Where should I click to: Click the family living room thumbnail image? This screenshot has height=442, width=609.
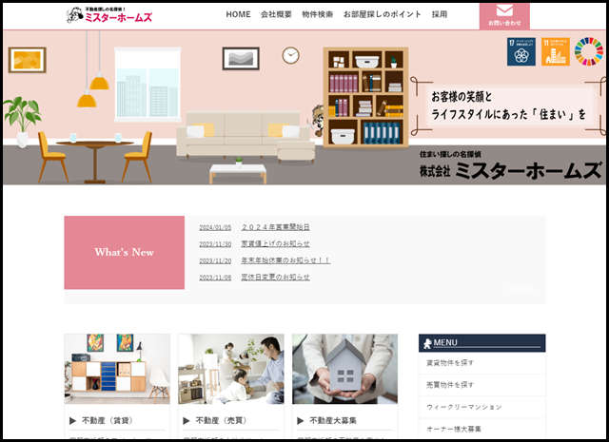point(231,369)
